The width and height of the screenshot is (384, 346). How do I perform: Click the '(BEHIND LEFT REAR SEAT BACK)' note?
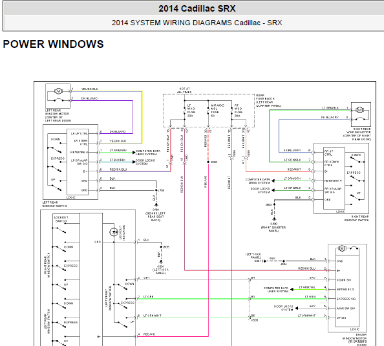[155, 217]
